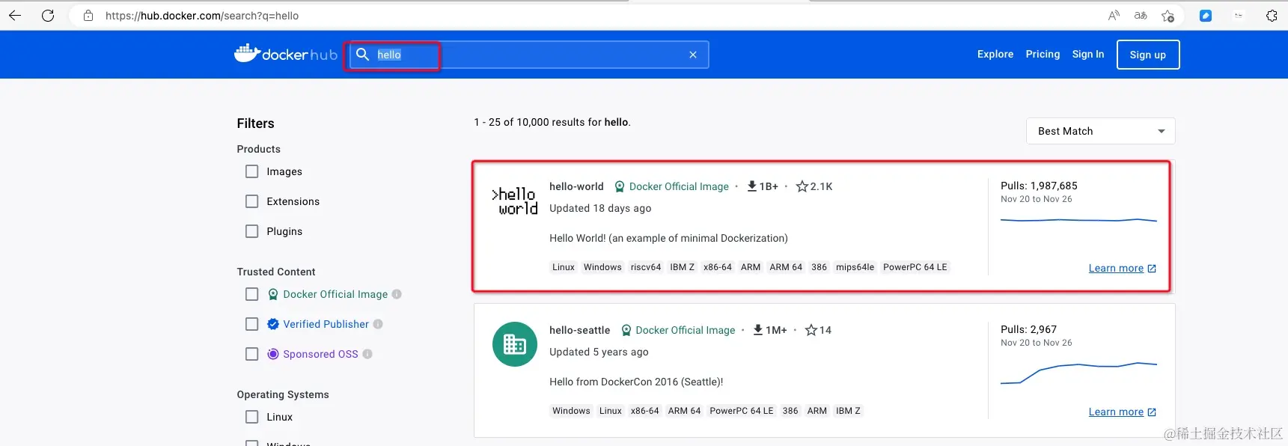Click into the hello search input field
This screenshot has height=446, width=1288.
point(528,55)
